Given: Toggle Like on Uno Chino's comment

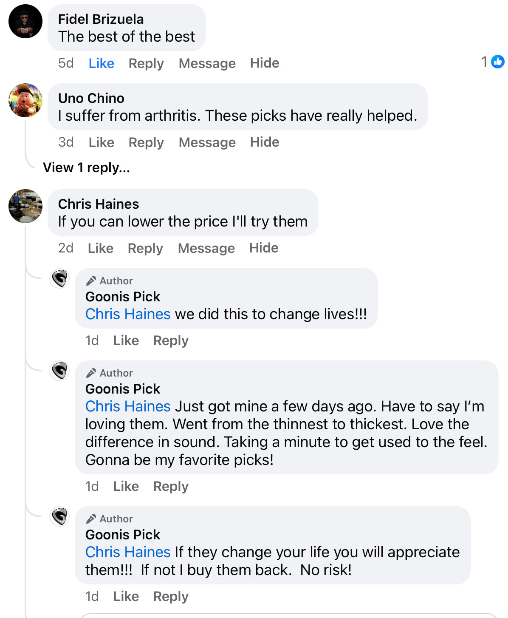Looking at the screenshot, I should tap(101, 142).
